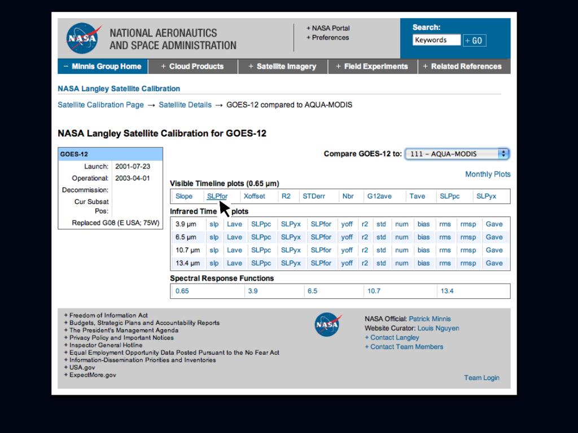Click SLPyx in the 6.5 µm row

click(x=291, y=237)
